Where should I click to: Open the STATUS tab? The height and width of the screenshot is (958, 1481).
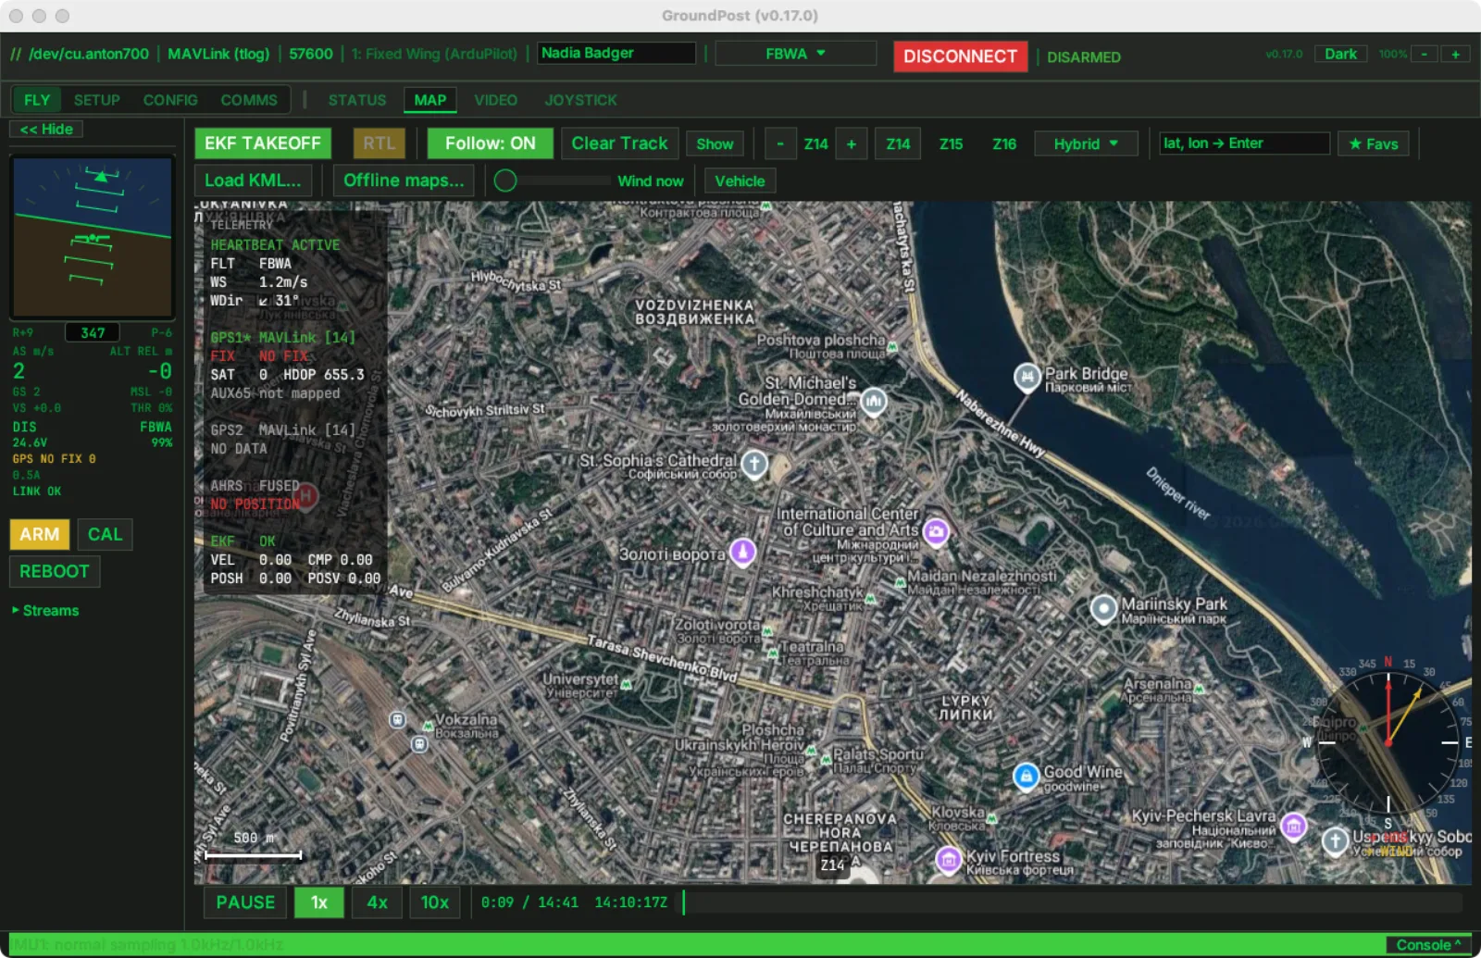(x=357, y=100)
